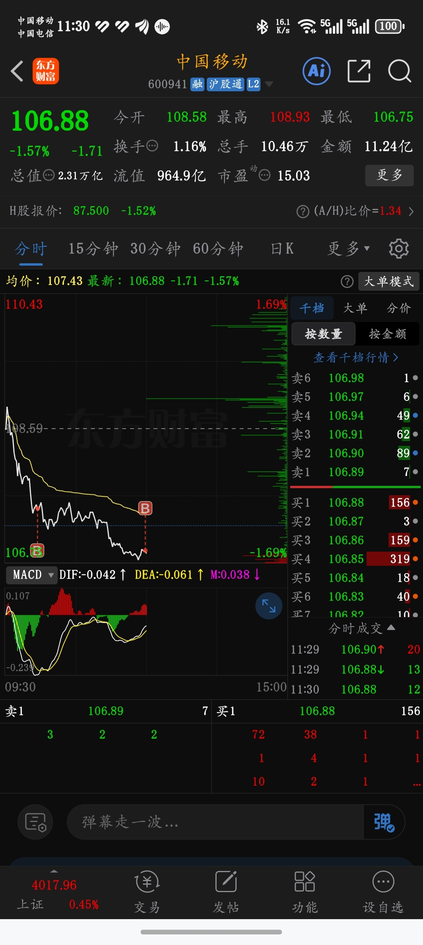This screenshot has width=423, height=945.
Task: Choose the 按数量 option
Action: pos(324,334)
